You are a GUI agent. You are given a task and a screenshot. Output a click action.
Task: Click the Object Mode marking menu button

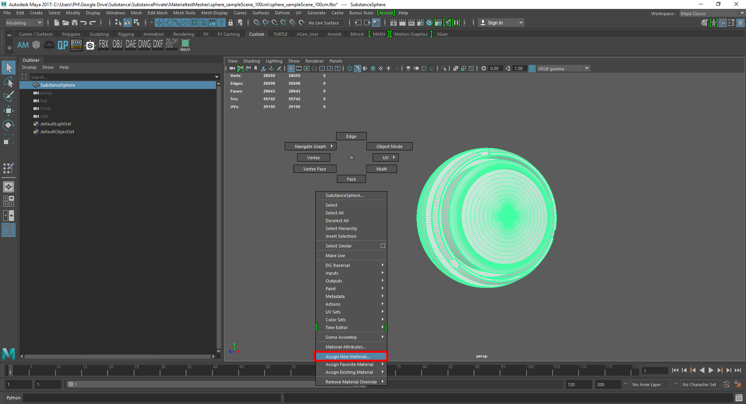pos(389,146)
